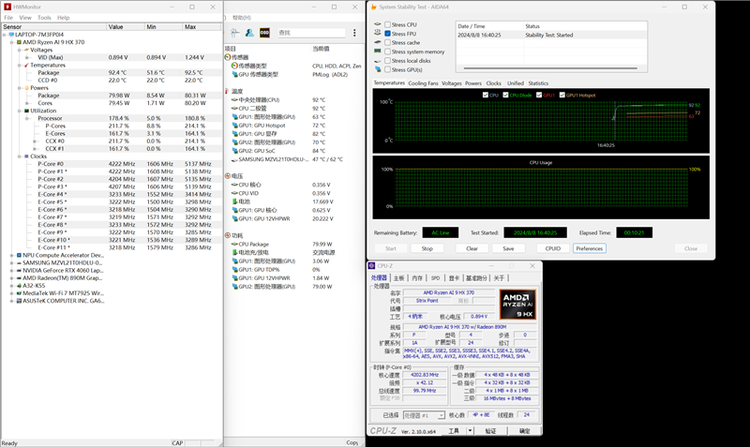
Task: Click the Temperatures thermometer icon in HWMonitor
Action: point(27,65)
